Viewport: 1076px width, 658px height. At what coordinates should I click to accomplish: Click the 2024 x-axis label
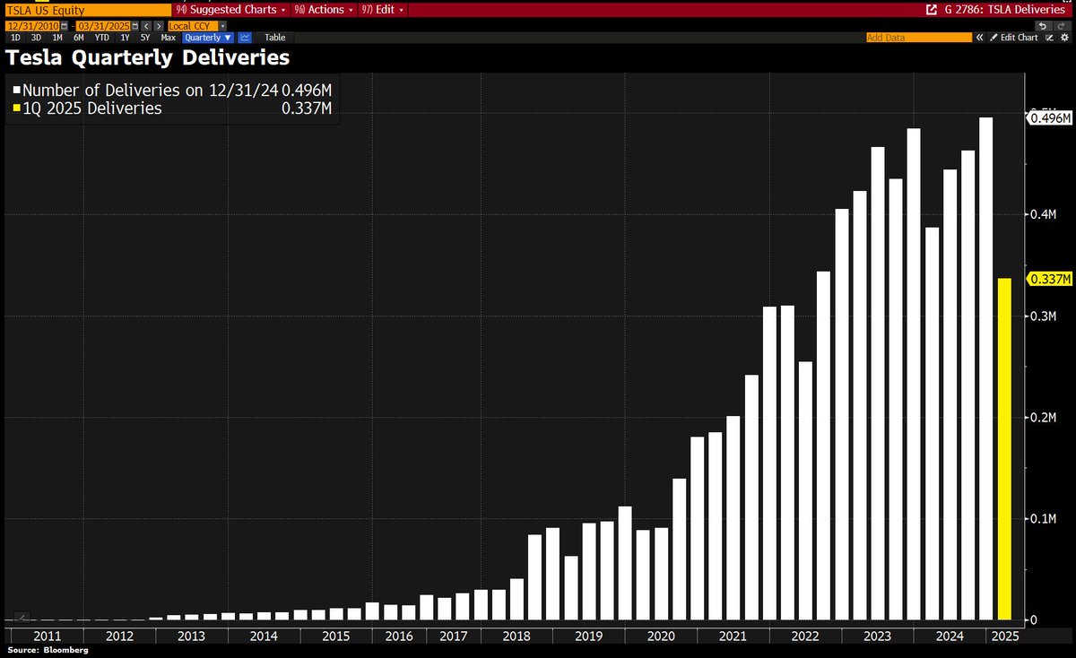949,636
